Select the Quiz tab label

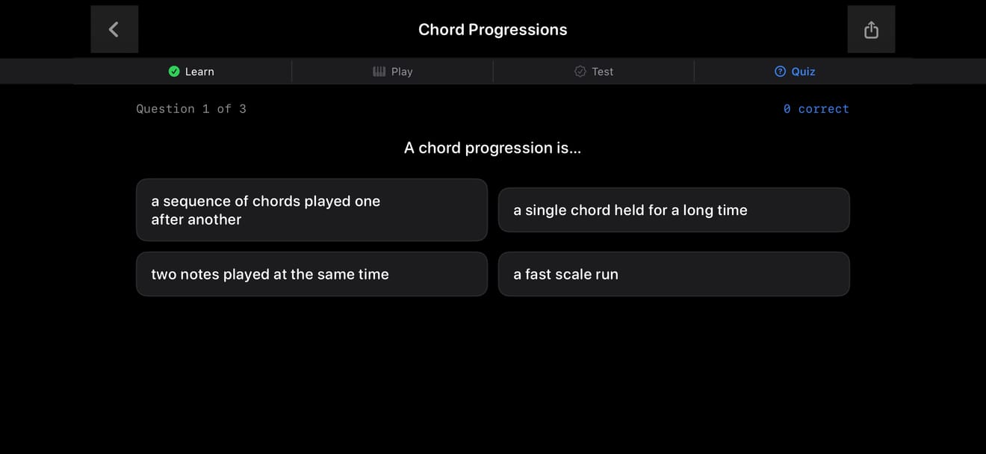(803, 72)
